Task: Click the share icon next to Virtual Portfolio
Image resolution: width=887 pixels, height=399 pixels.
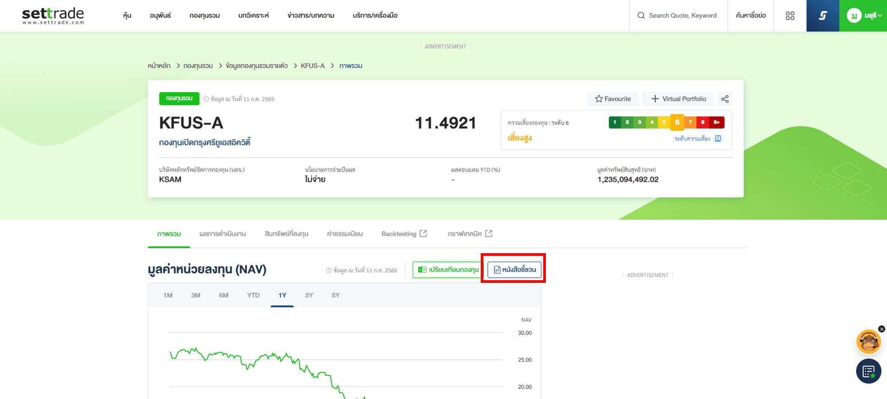Action: (x=725, y=99)
